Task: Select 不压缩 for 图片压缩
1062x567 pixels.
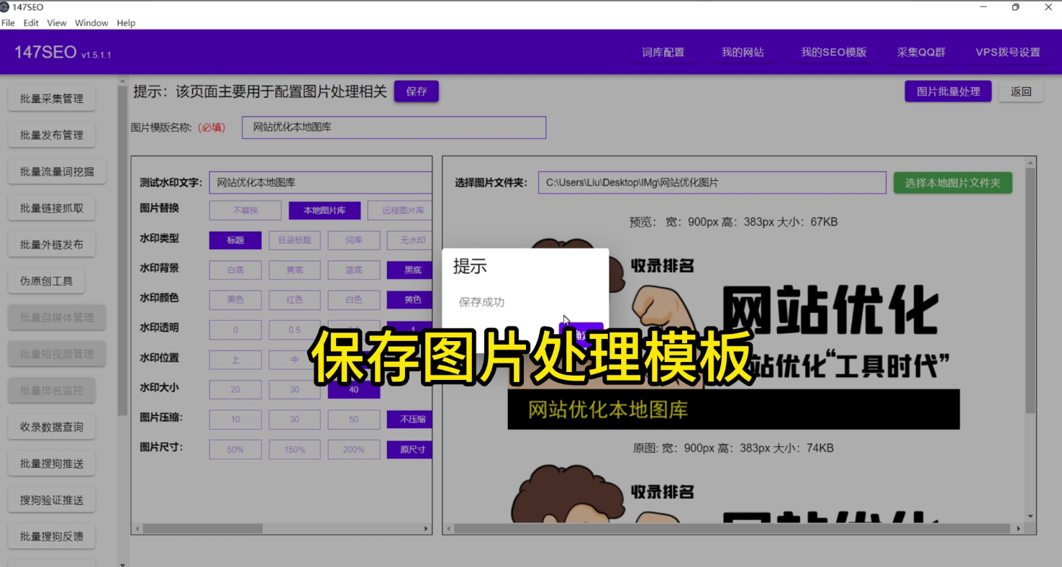Action: [410, 419]
